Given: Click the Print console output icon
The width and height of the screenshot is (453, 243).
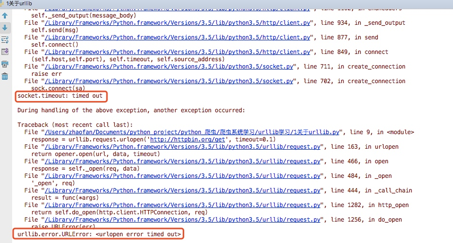Looking at the screenshot, I should 5,64.
